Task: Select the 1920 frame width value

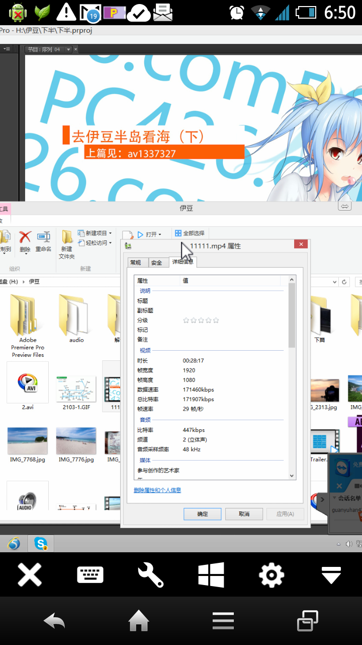Action: click(x=189, y=370)
